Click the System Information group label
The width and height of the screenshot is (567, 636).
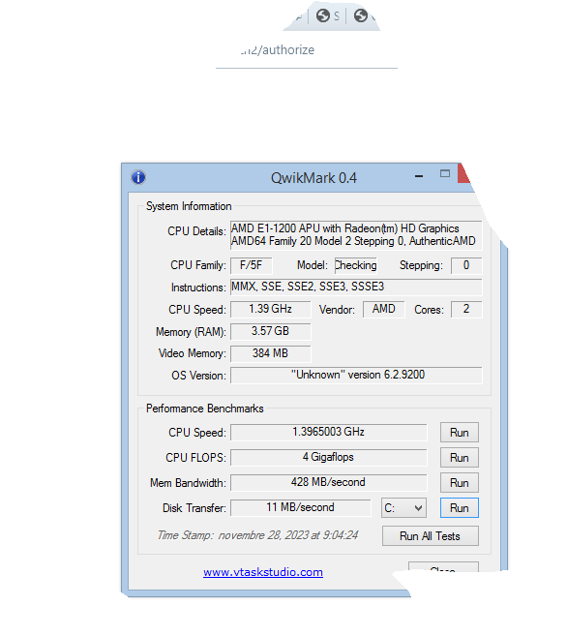point(189,206)
